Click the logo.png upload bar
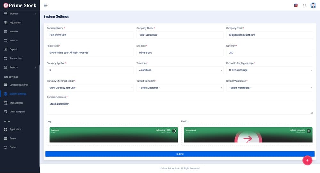Image resolution: width=320 pixels, height=173 pixels. pyautogui.click(x=114, y=135)
